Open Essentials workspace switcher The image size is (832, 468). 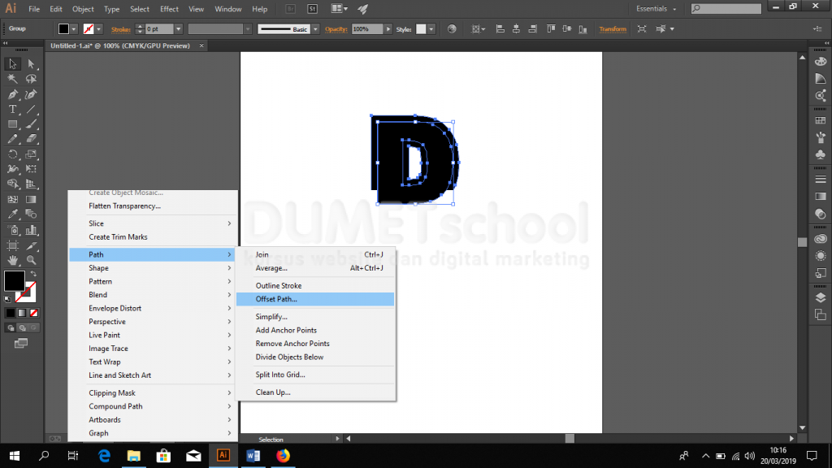point(656,9)
